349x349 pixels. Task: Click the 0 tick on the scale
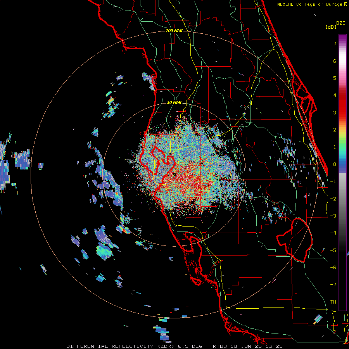click(x=335, y=164)
